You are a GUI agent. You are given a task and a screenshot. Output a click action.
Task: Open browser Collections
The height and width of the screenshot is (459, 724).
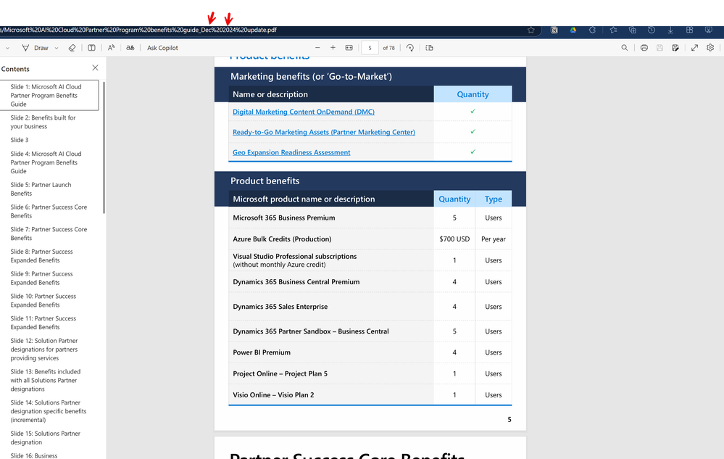(633, 30)
